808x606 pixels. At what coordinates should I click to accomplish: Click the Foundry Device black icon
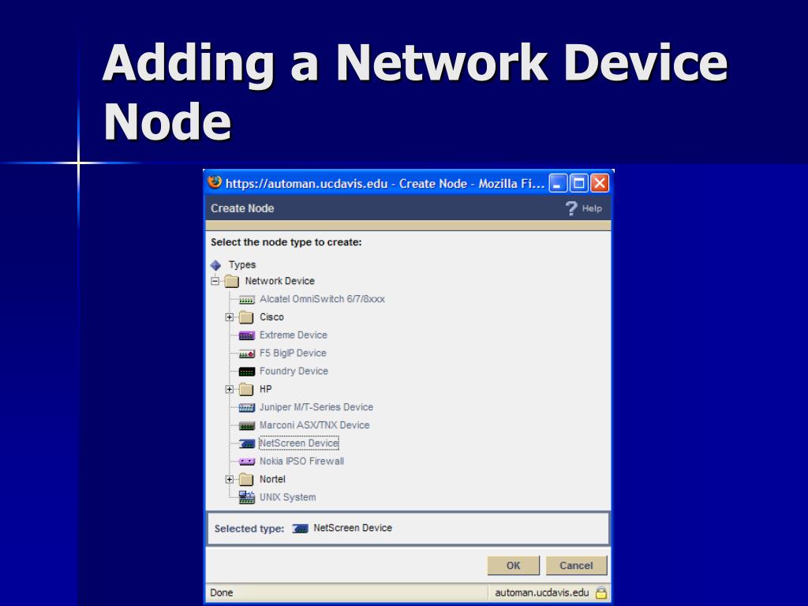(x=247, y=372)
